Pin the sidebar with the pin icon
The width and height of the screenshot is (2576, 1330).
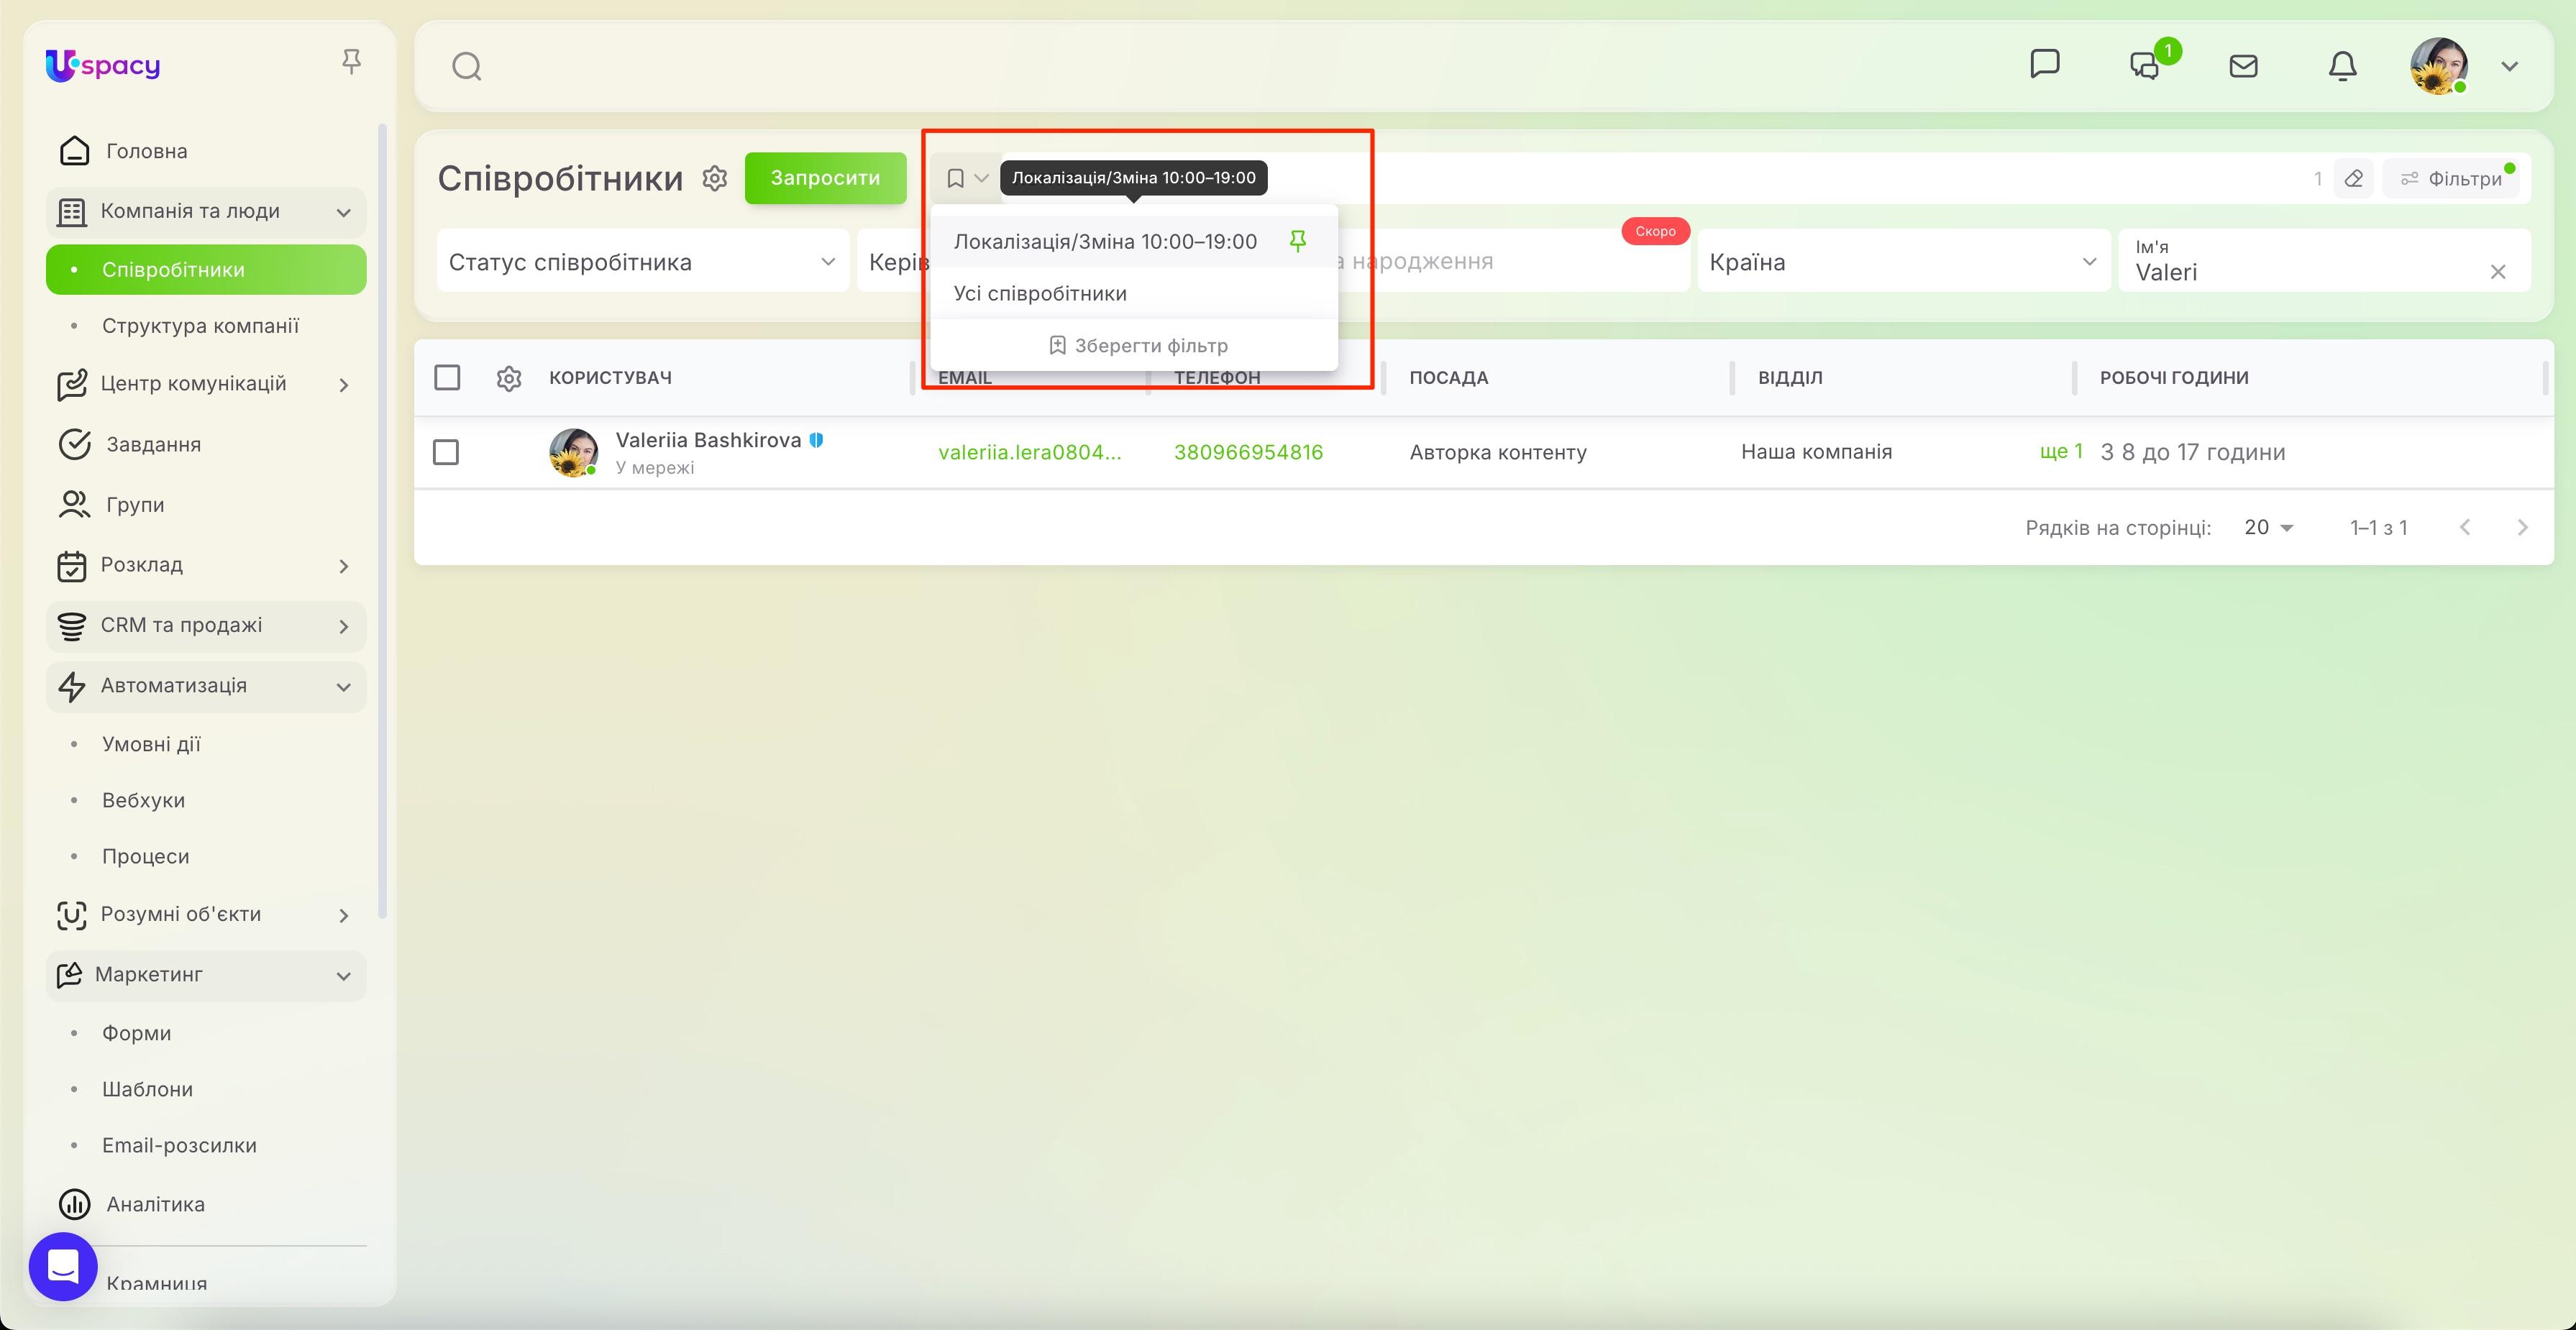(x=351, y=62)
